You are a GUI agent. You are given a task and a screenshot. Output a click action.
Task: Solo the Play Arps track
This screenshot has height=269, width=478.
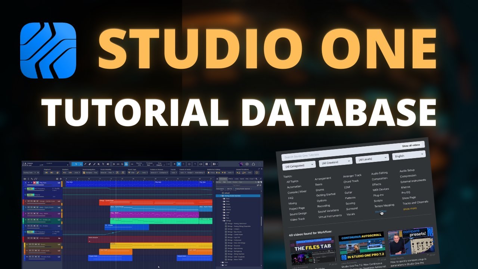pyautogui.click(x=31, y=183)
